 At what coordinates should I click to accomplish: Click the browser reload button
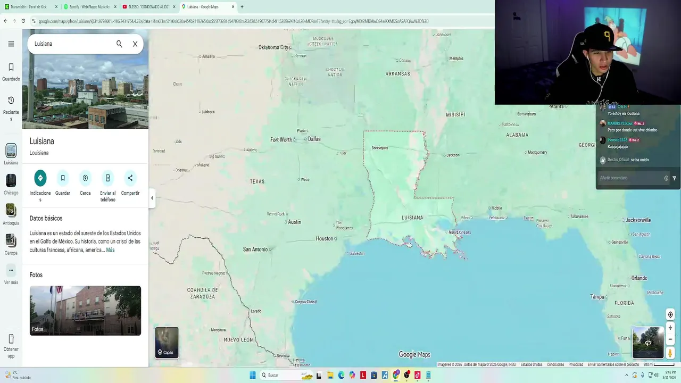point(23,21)
